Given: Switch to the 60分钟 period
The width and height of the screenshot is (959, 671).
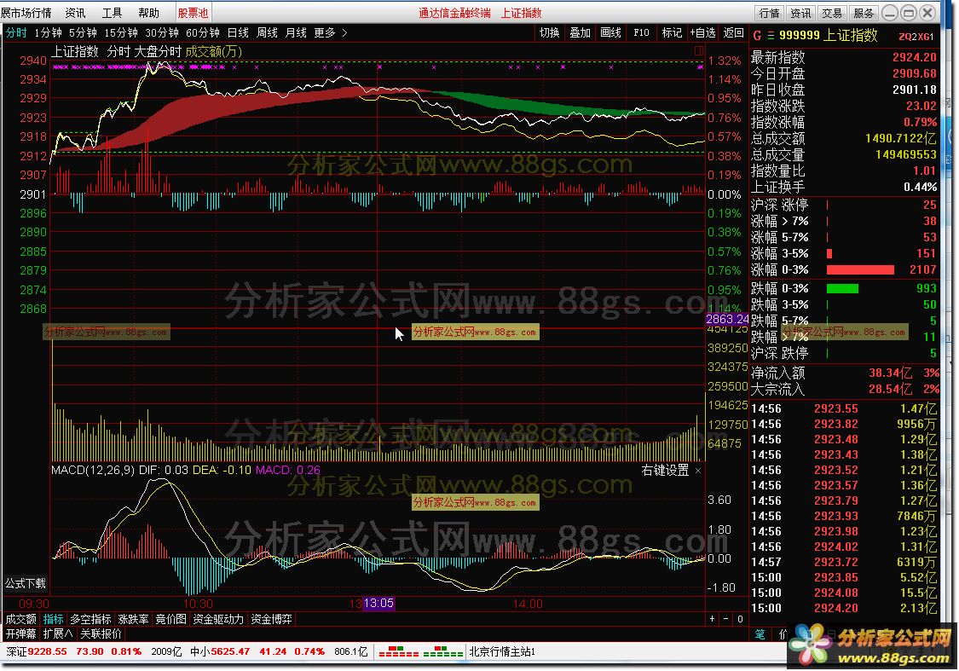Looking at the screenshot, I should (x=202, y=33).
